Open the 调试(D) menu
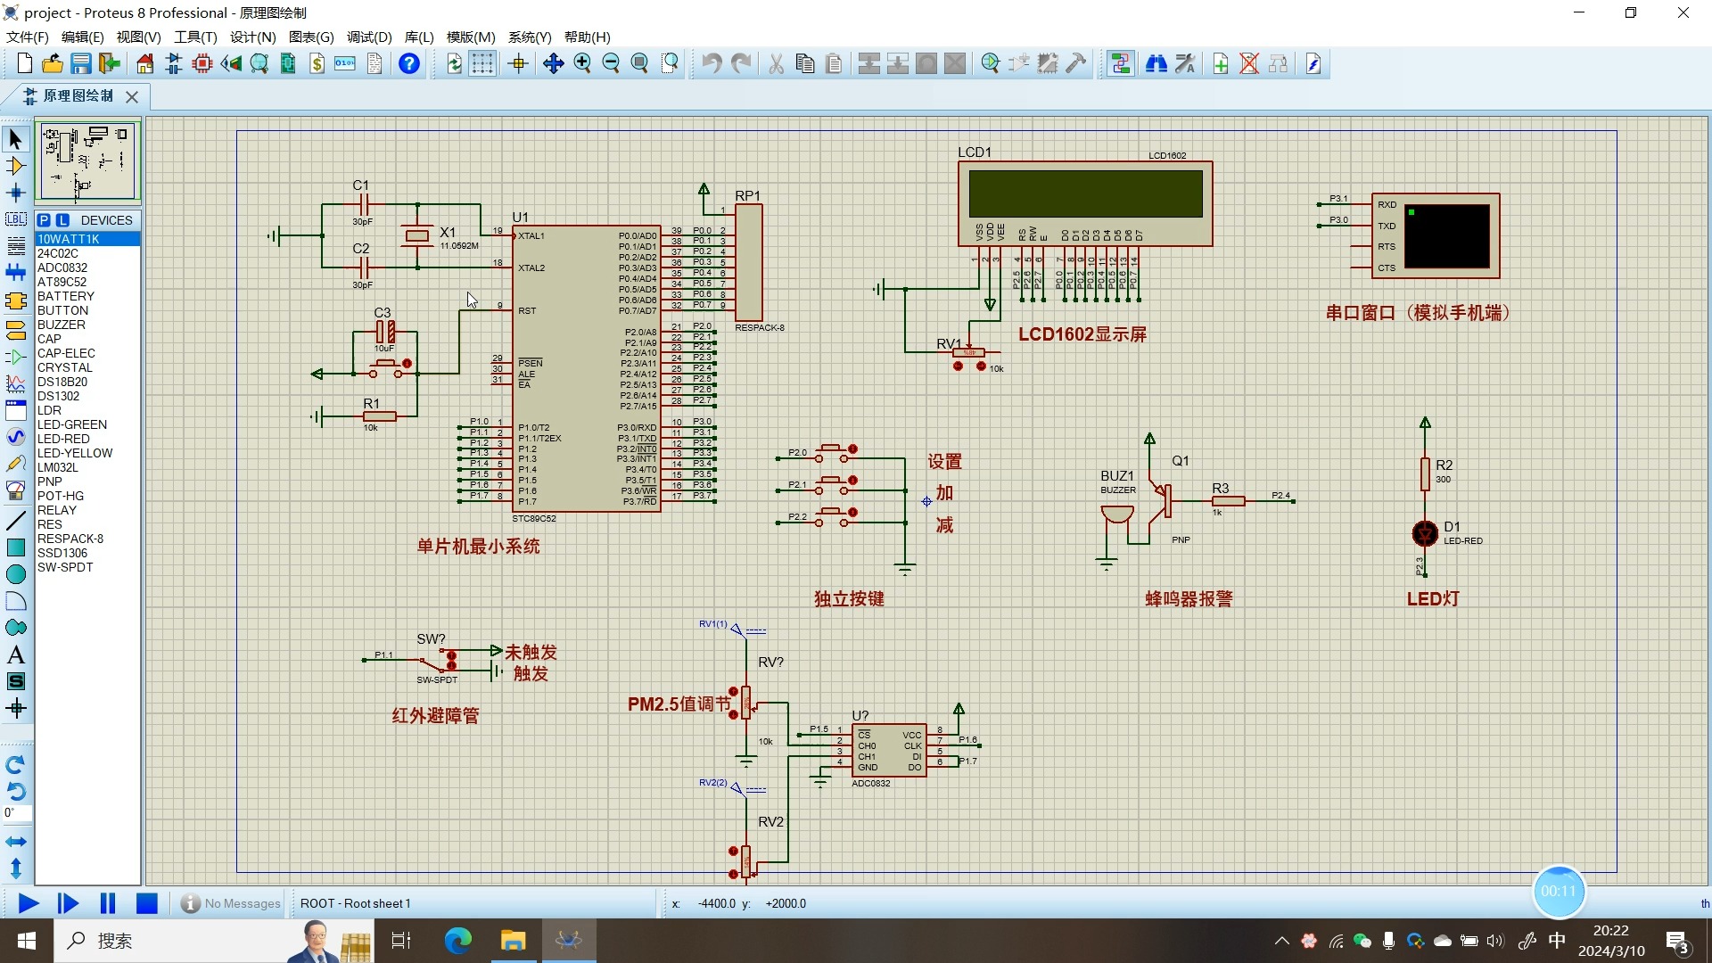 [x=369, y=37]
